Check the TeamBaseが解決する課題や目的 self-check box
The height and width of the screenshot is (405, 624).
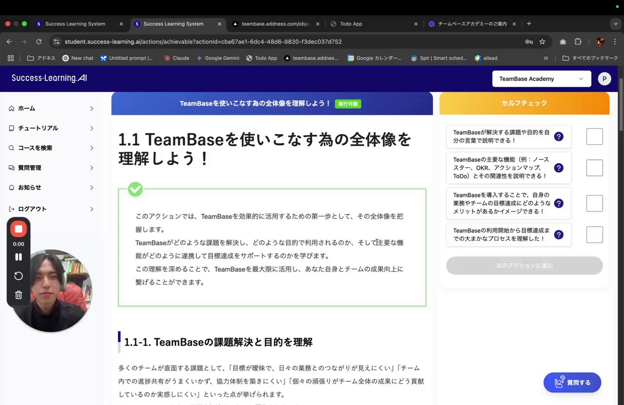point(595,136)
